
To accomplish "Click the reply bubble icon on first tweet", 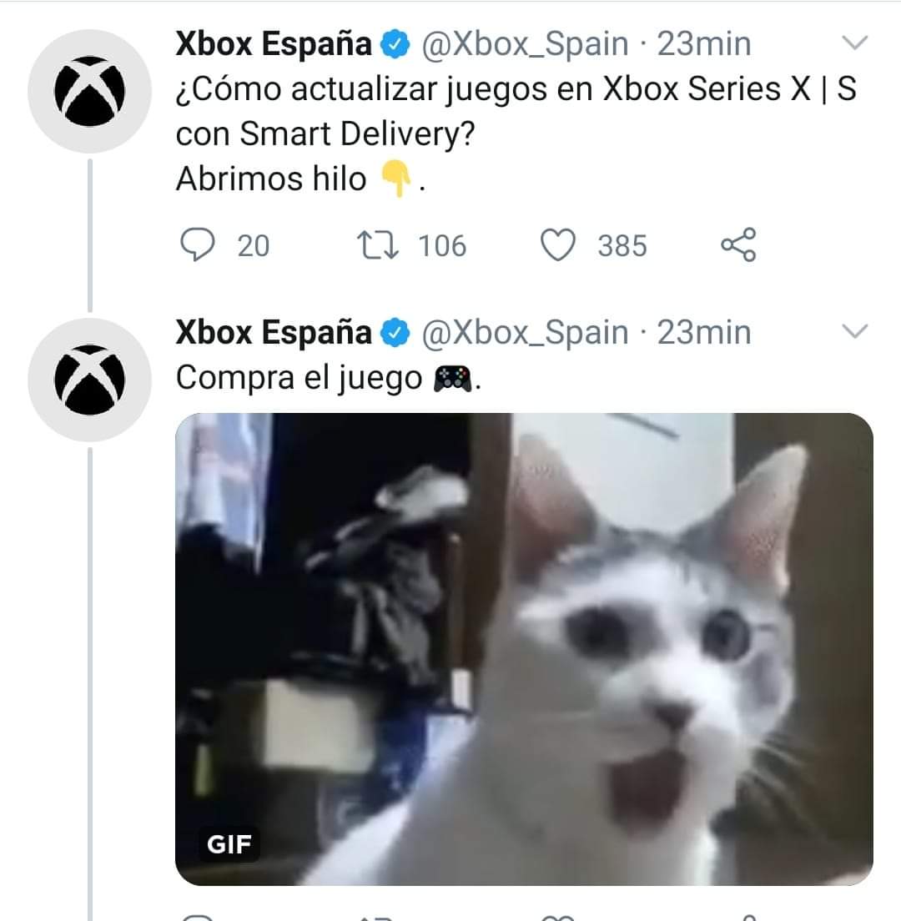I will [x=198, y=245].
